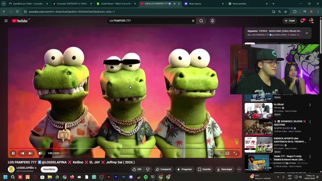Start voice search with the microphone
The width and height of the screenshot is (322, 181).
pyautogui.click(x=212, y=21)
